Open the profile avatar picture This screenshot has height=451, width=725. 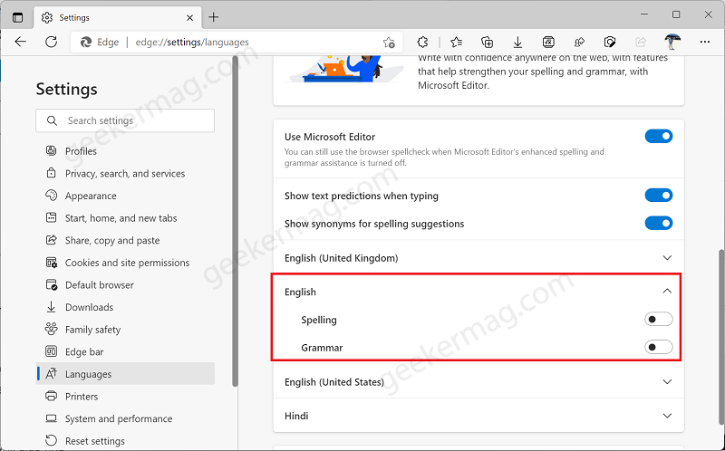(x=672, y=42)
